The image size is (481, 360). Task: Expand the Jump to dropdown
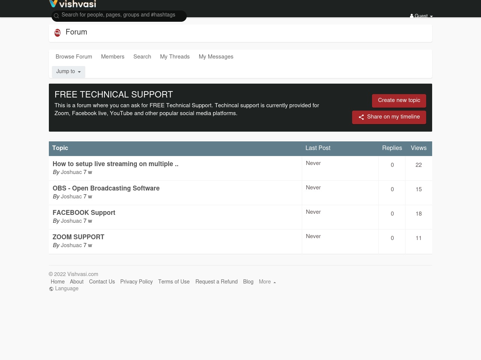click(x=68, y=72)
